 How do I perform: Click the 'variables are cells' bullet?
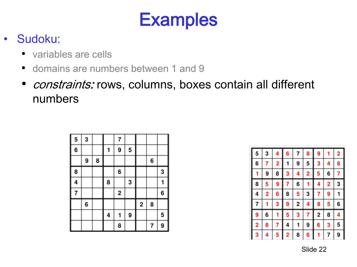tap(72, 55)
